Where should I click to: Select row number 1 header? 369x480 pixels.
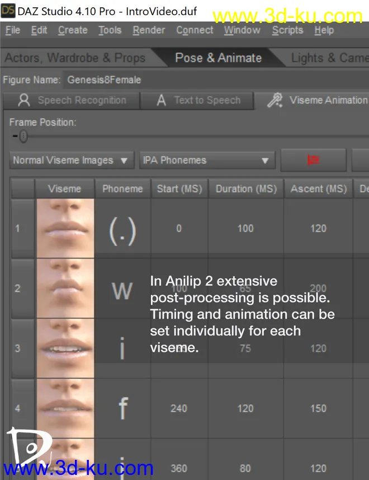click(x=22, y=228)
